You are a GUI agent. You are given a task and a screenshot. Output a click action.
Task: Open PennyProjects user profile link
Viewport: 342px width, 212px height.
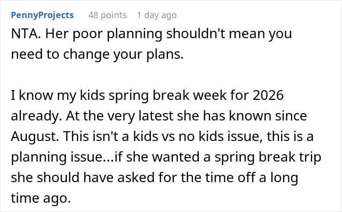43,15
